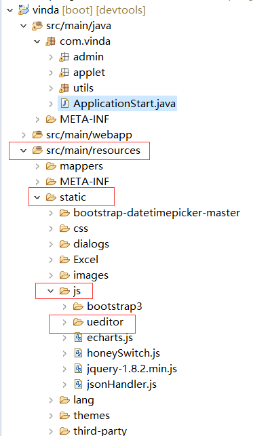Screen dimensions: 270x436
Task: Select the js folder label
Action: coord(77,291)
